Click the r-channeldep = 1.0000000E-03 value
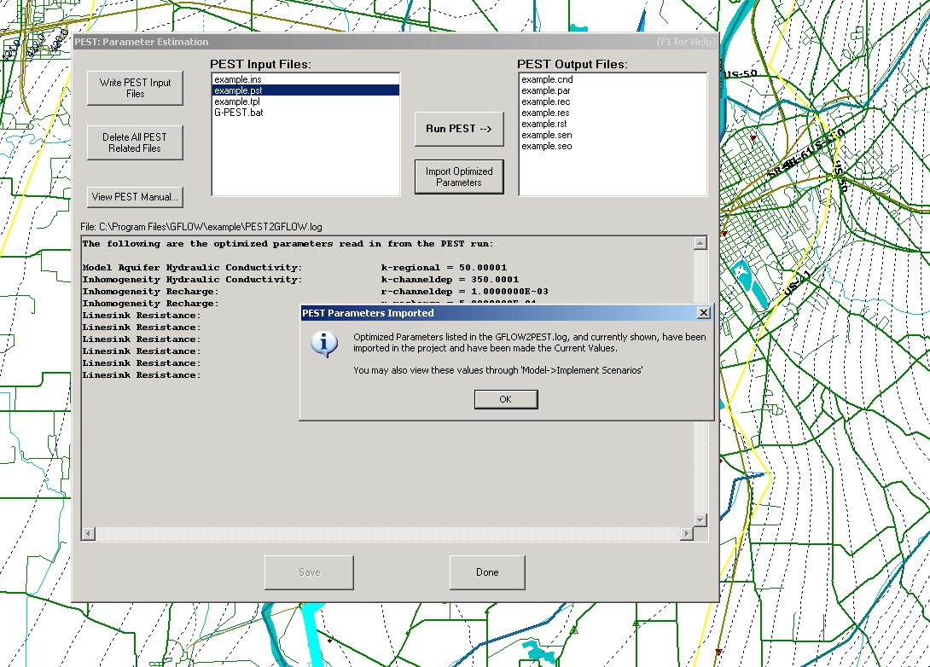Screen dimensions: 930x667 pos(464,291)
